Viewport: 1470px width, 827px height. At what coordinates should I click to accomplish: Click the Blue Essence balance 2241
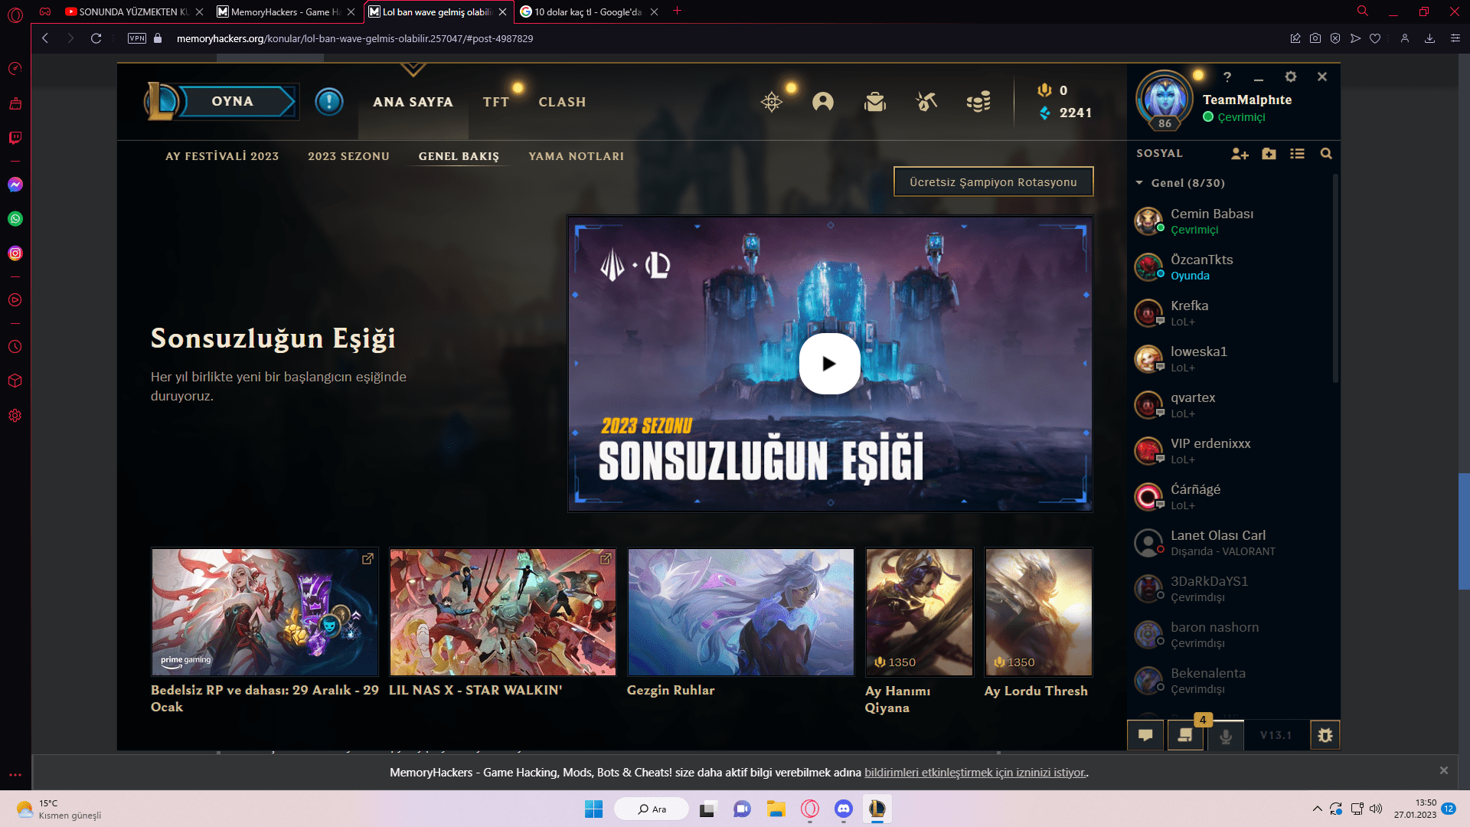click(1065, 113)
